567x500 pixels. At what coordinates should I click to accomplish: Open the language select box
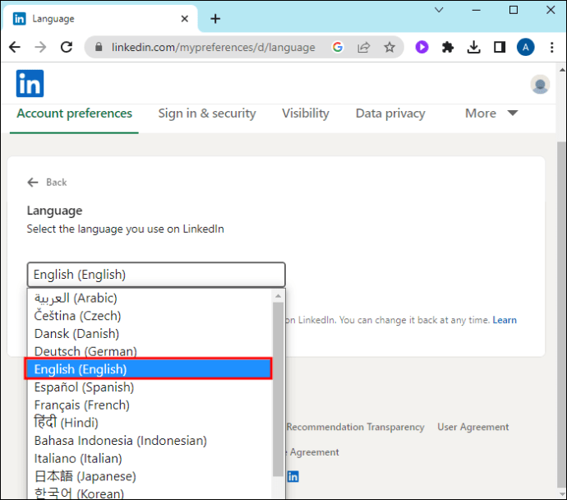point(156,275)
